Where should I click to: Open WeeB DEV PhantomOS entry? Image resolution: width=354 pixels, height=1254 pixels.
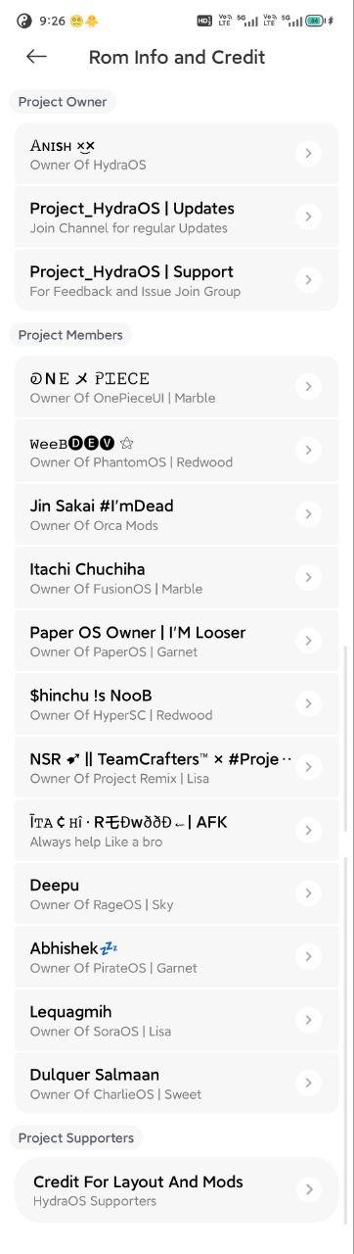pyautogui.click(x=177, y=451)
